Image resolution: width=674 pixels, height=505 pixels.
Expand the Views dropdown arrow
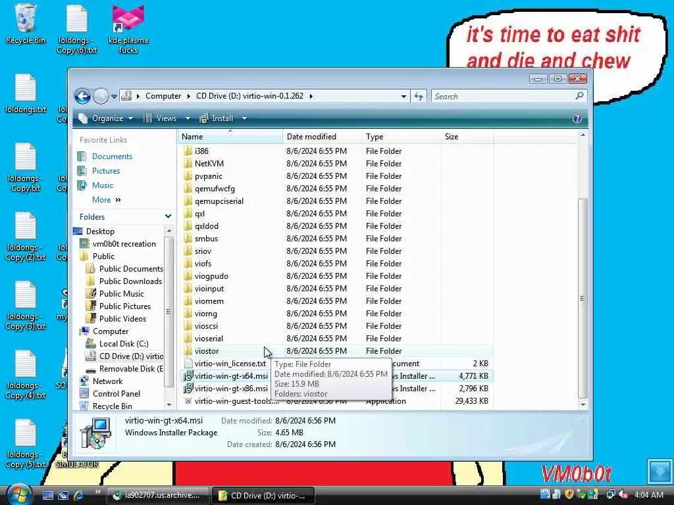(188, 118)
